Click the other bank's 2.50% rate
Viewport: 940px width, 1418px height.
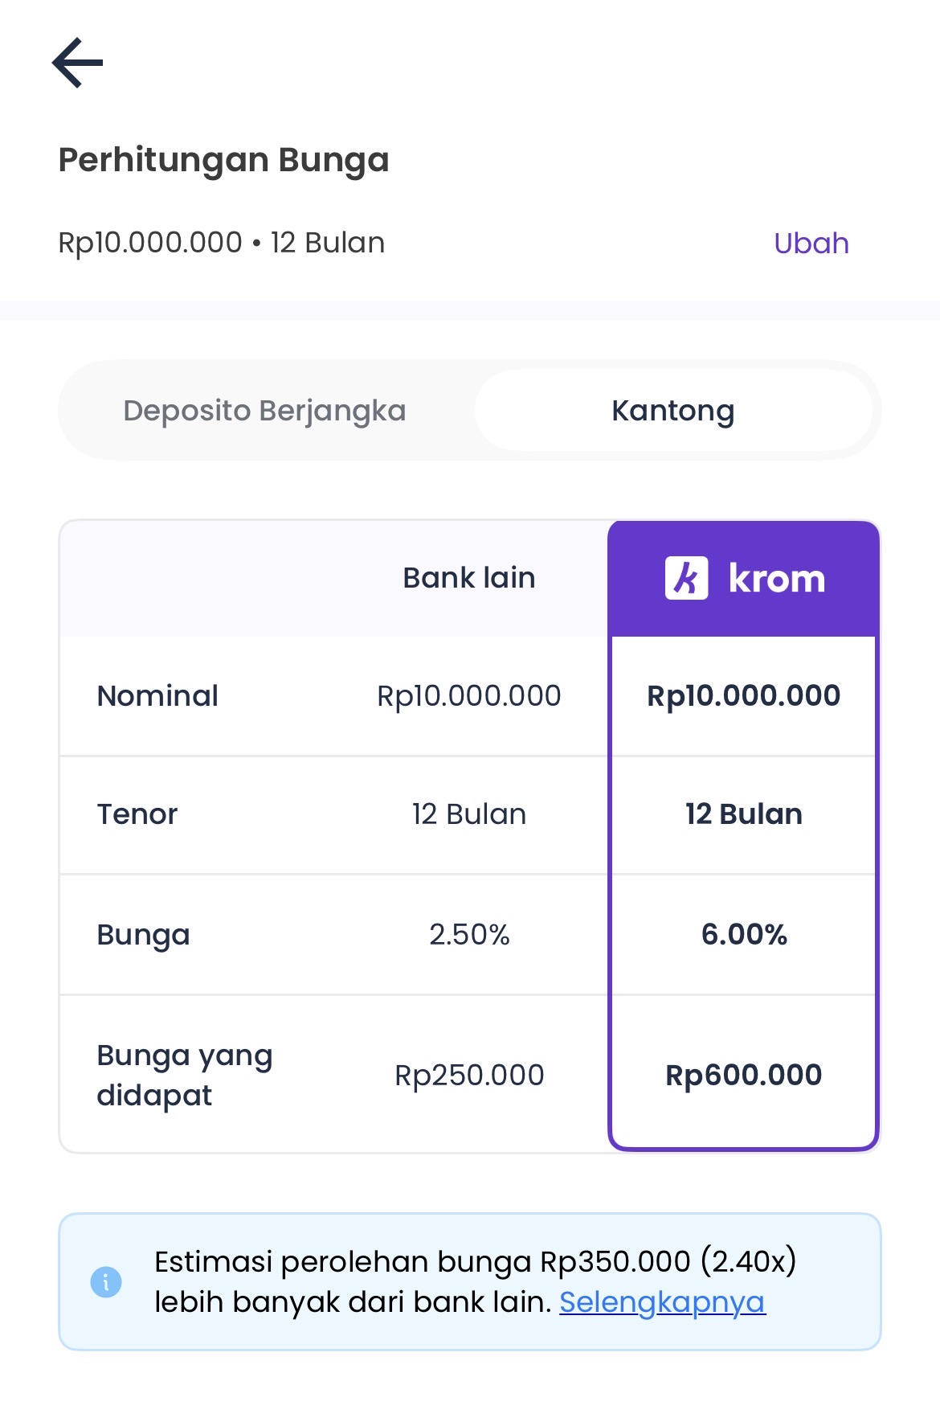coord(469,934)
